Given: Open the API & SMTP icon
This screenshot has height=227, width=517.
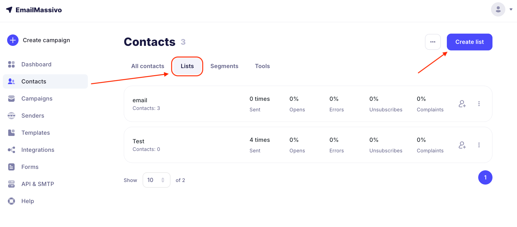Looking at the screenshot, I should [x=11, y=184].
